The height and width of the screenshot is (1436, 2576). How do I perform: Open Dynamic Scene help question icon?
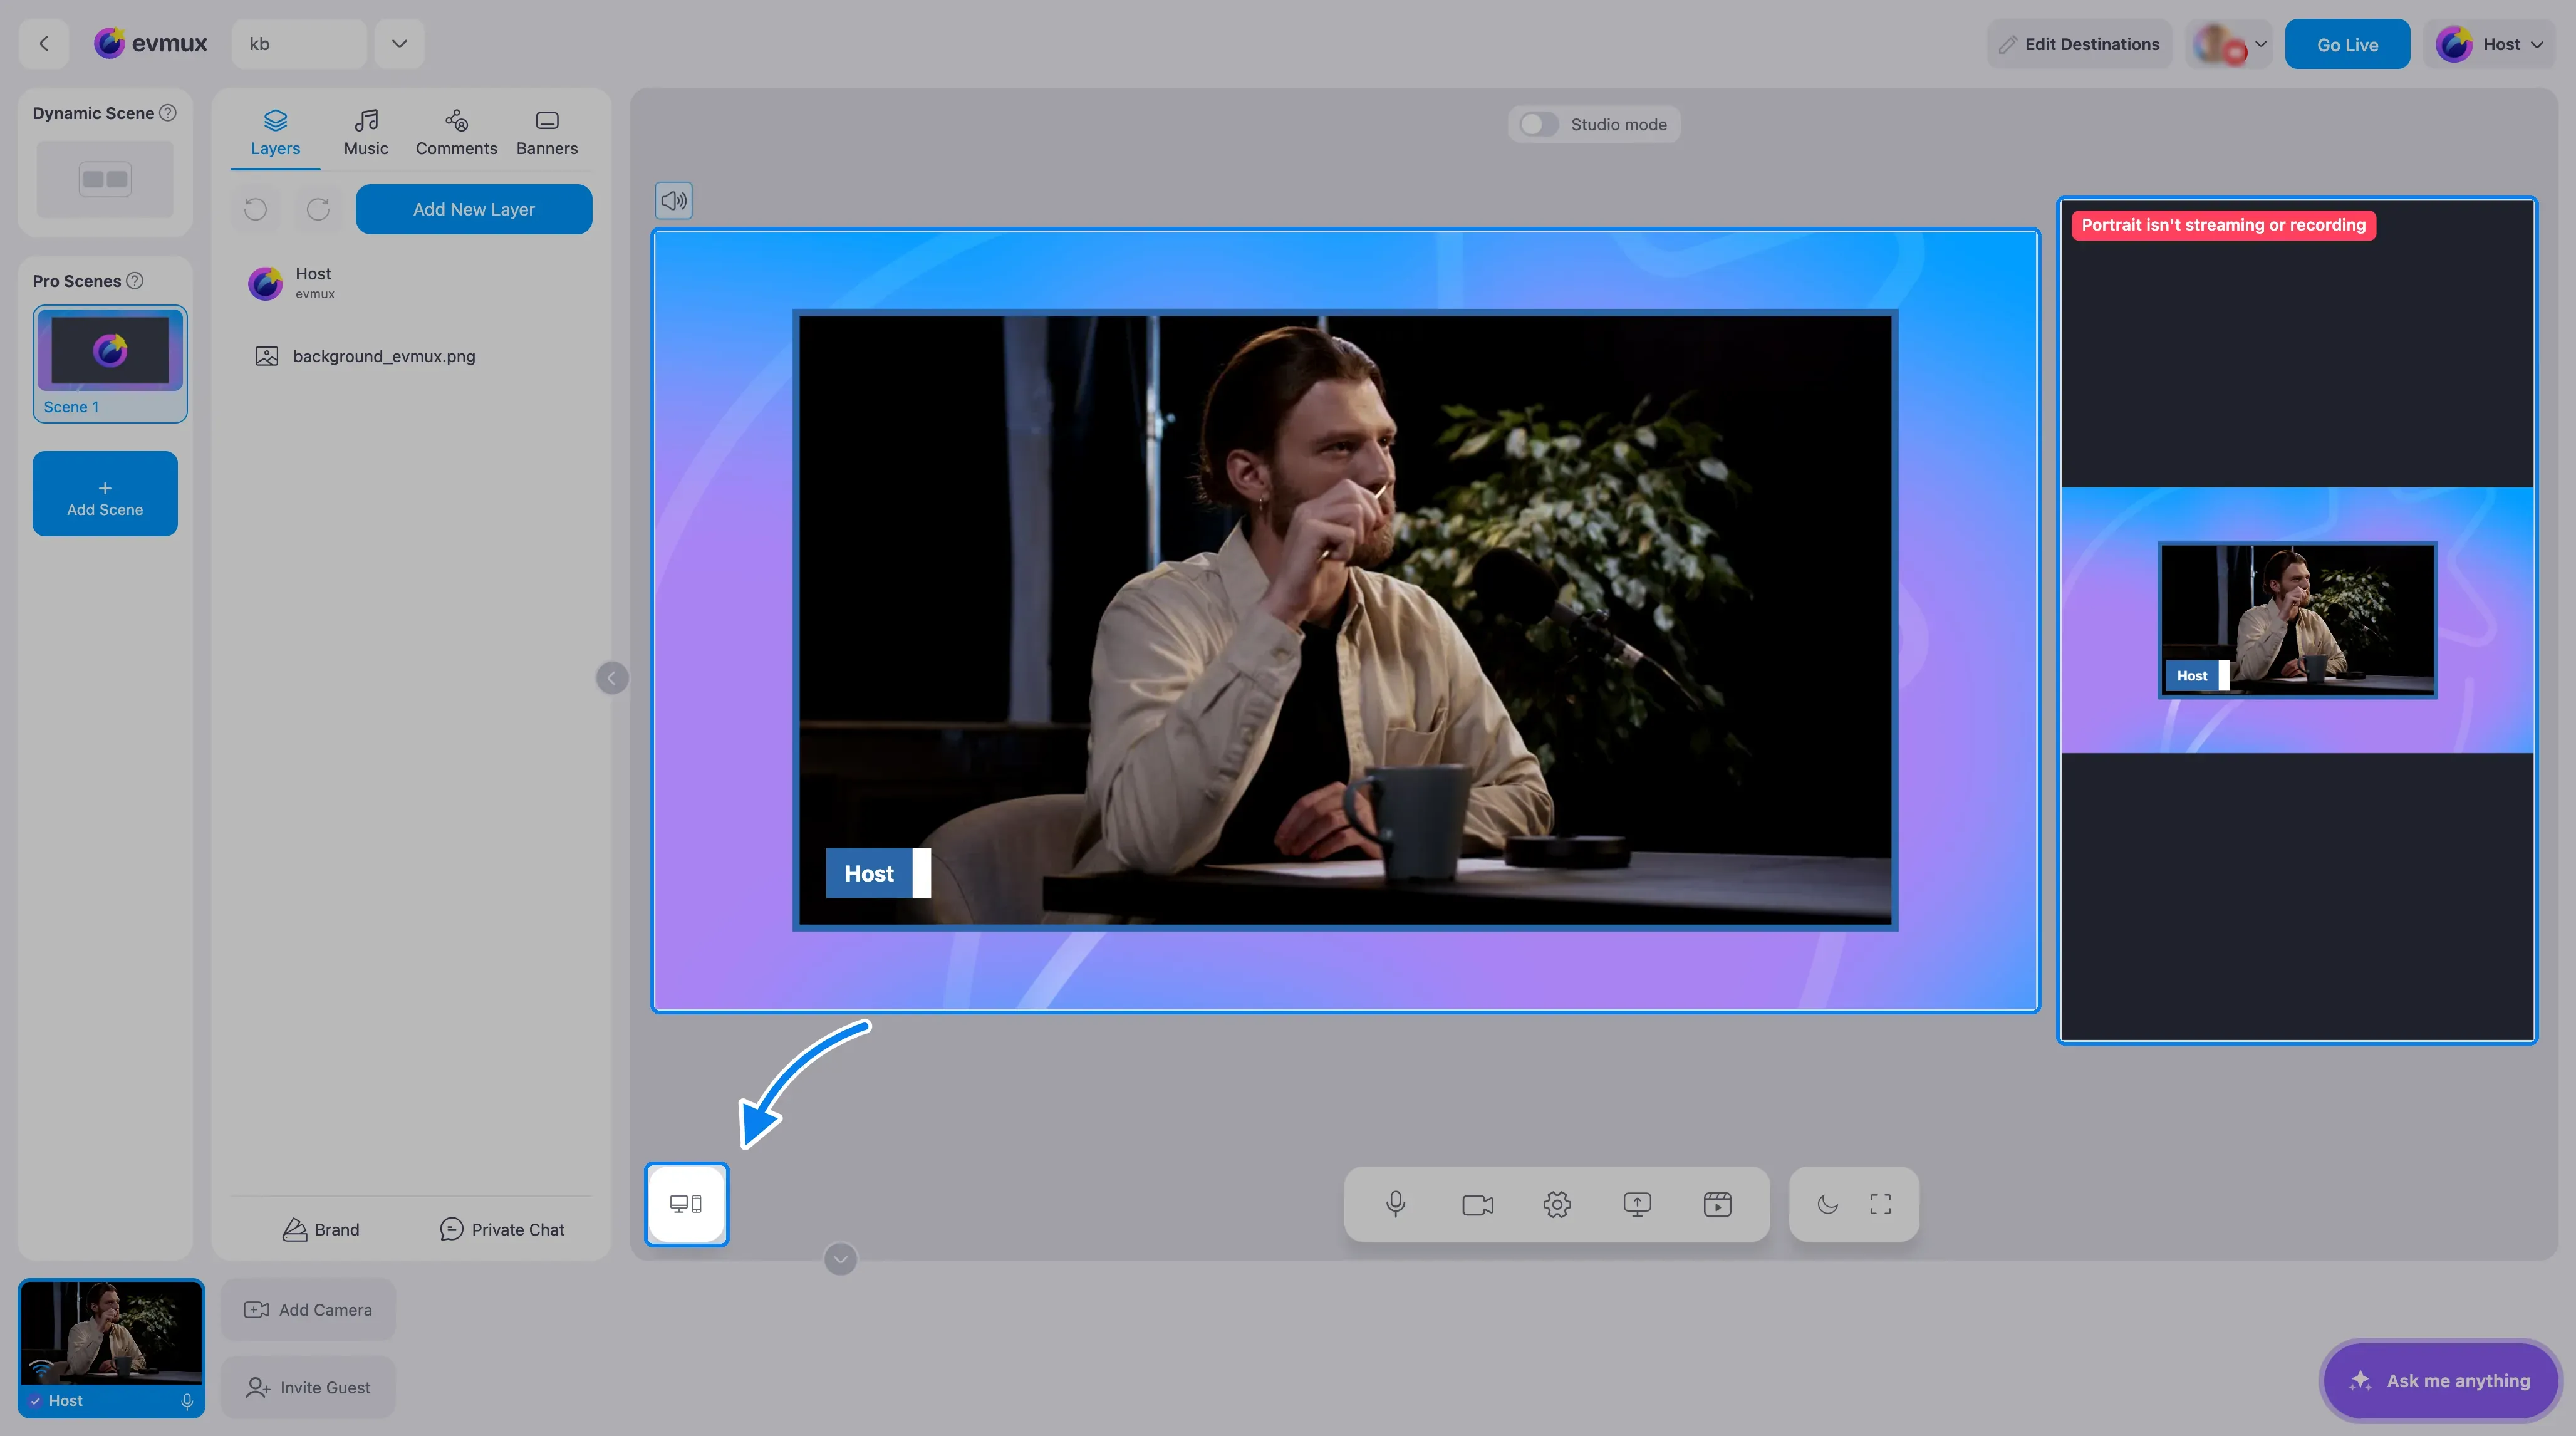(x=168, y=113)
